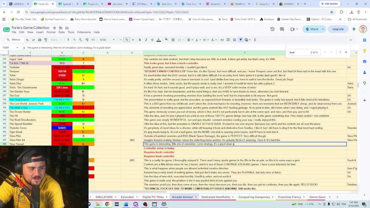This screenshot has width=370, height=208.
Task: Format as currency with dollar icon
Action: click(68, 40)
